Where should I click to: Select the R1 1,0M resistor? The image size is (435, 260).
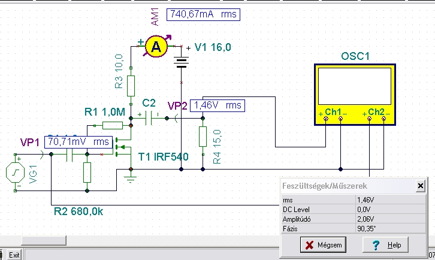[x=113, y=126]
